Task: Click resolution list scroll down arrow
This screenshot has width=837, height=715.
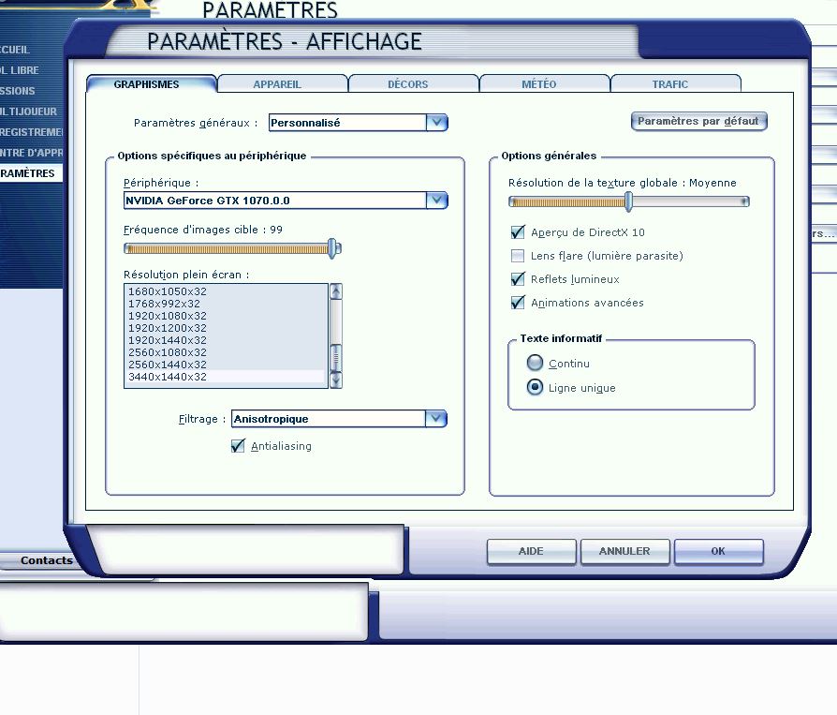Action: 336,380
